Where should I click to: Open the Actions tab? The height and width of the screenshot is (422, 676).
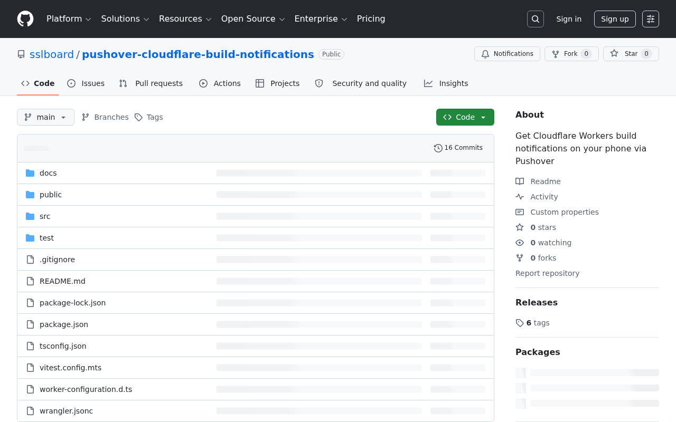(220, 83)
